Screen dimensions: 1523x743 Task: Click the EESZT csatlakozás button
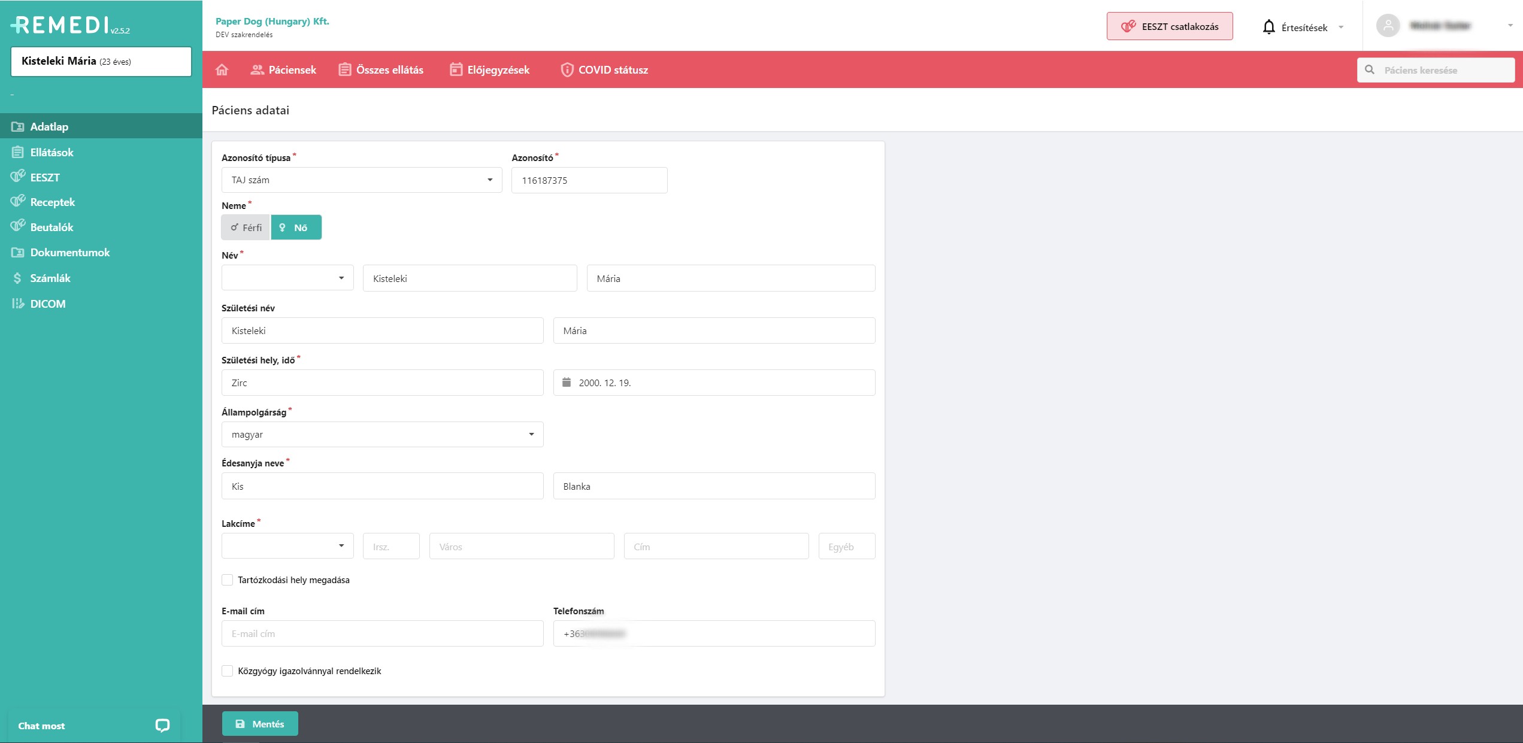[x=1169, y=26]
